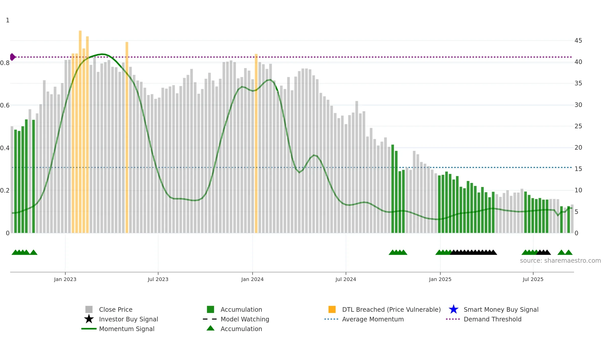The width and height of the screenshot is (610, 343).
Task: Click the right axis value 45
Action: click(x=578, y=41)
